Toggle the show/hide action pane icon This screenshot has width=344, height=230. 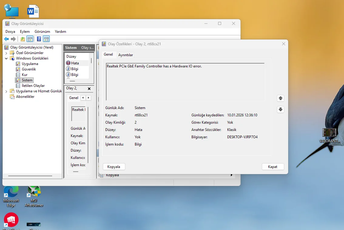point(46,39)
